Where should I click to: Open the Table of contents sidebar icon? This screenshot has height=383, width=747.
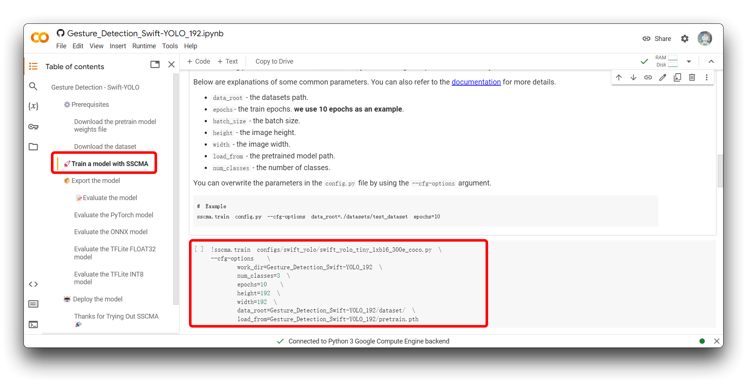tap(33, 66)
